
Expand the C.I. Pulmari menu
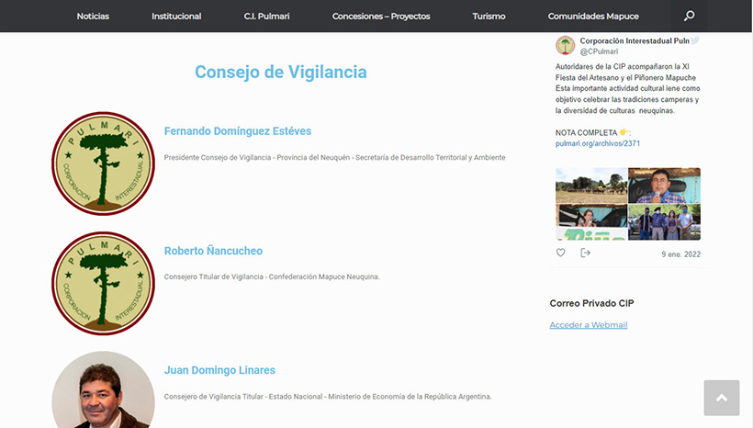(266, 17)
